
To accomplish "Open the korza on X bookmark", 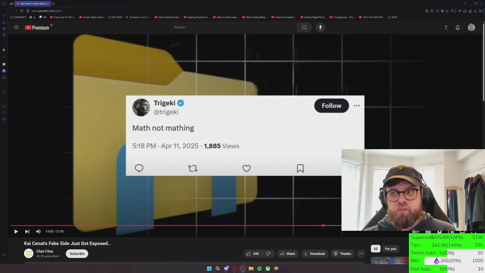I will click(138, 17).
